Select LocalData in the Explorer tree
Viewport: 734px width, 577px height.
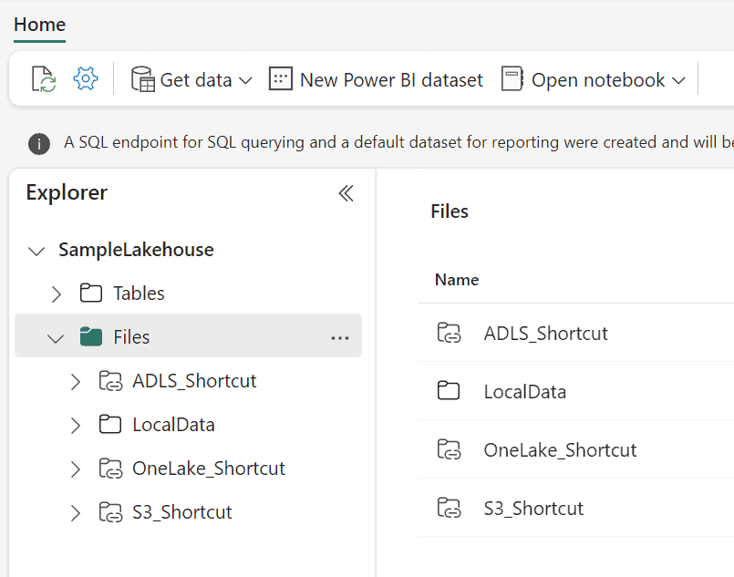(x=173, y=425)
